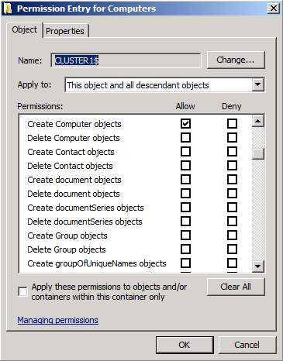
Task: Open the Change... name dialog
Action: click(x=236, y=60)
